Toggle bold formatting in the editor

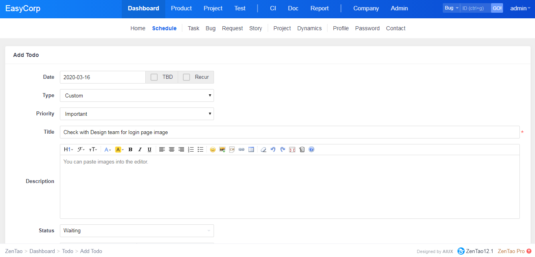[x=130, y=150]
